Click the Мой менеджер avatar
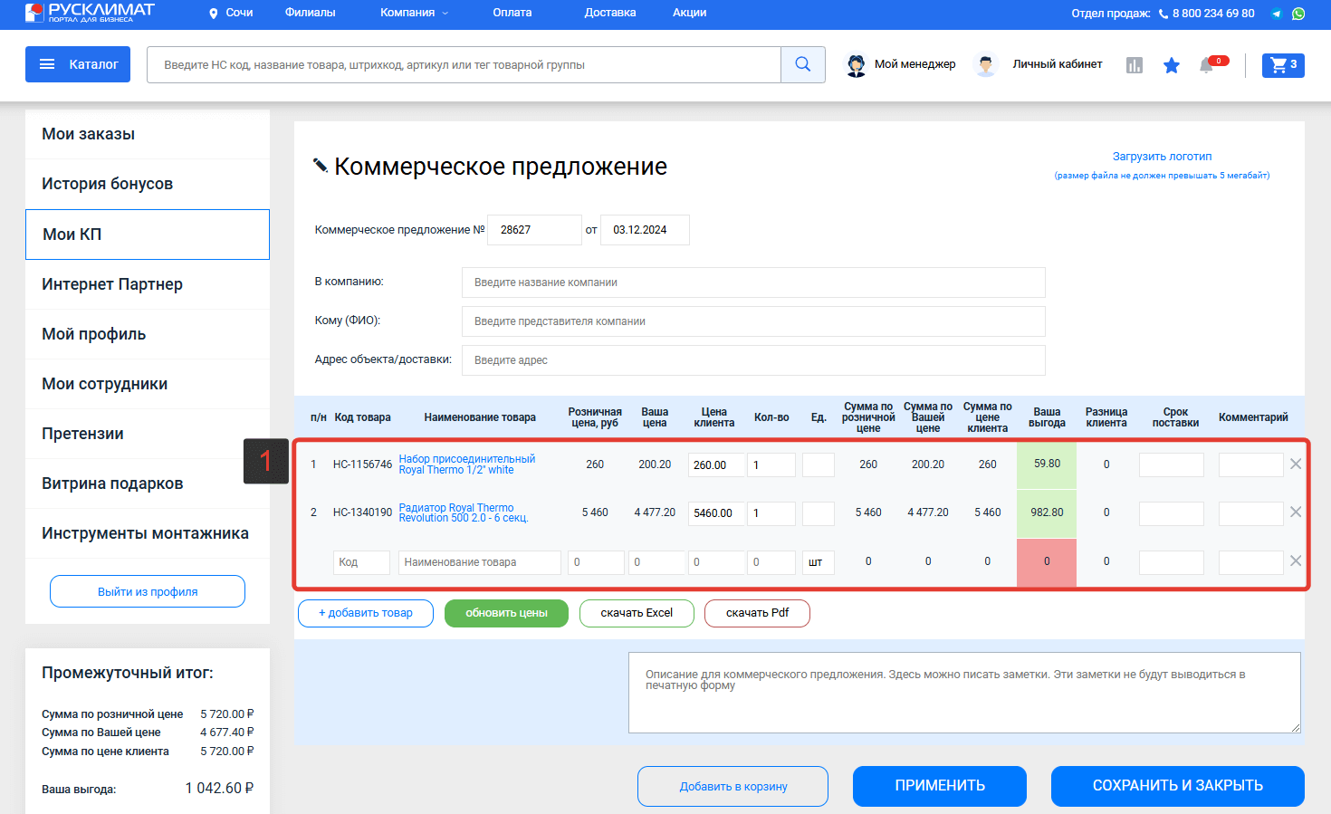 [x=856, y=65]
